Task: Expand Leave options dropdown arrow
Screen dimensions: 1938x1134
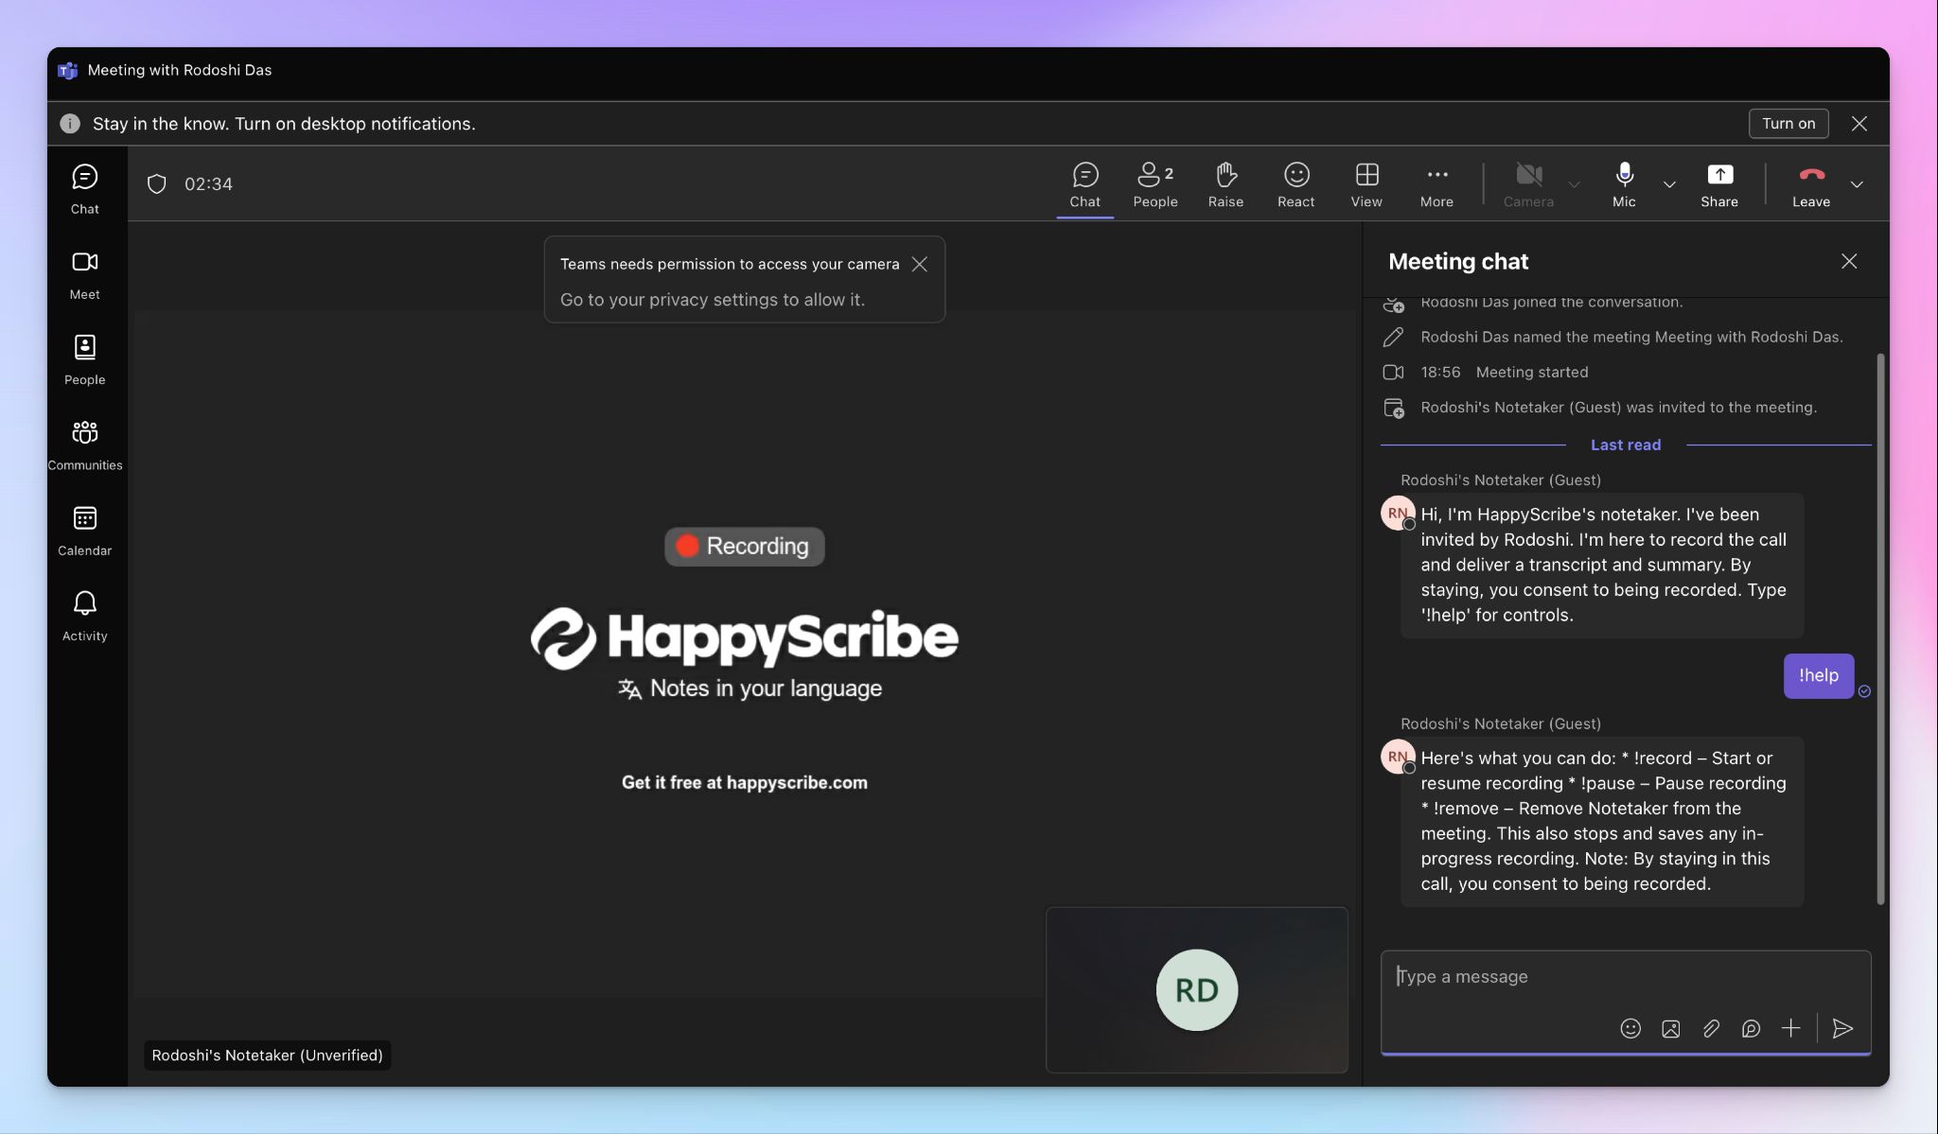Action: [1857, 184]
